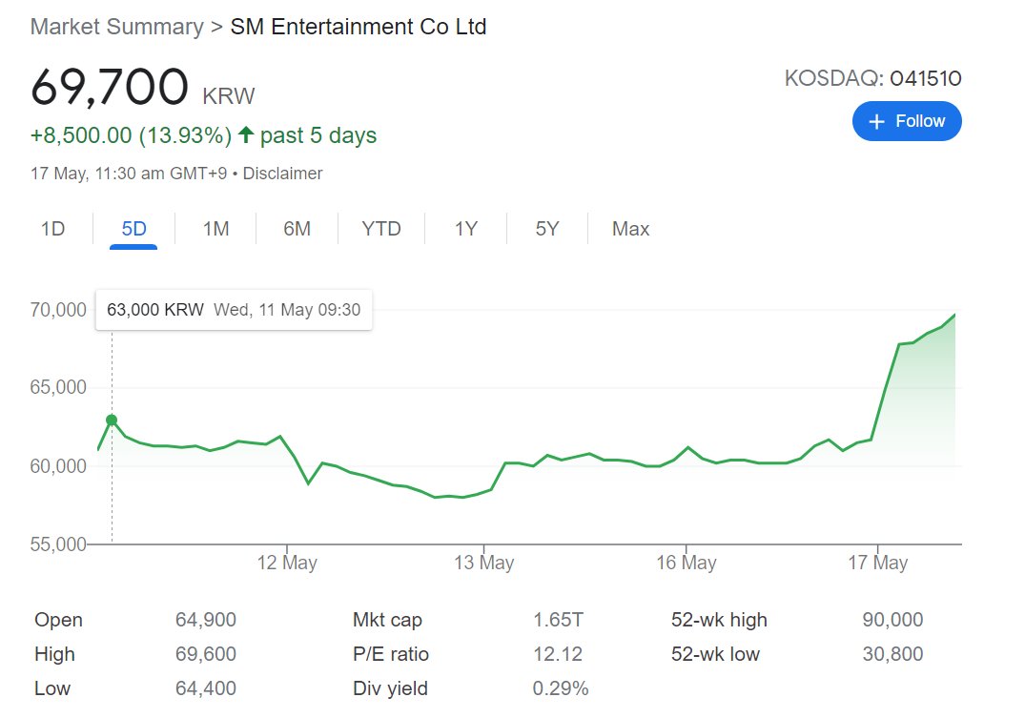Open the Disclaimer link
The width and height of the screenshot is (1025, 718).
pyautogui.click(x=282, y=174)
